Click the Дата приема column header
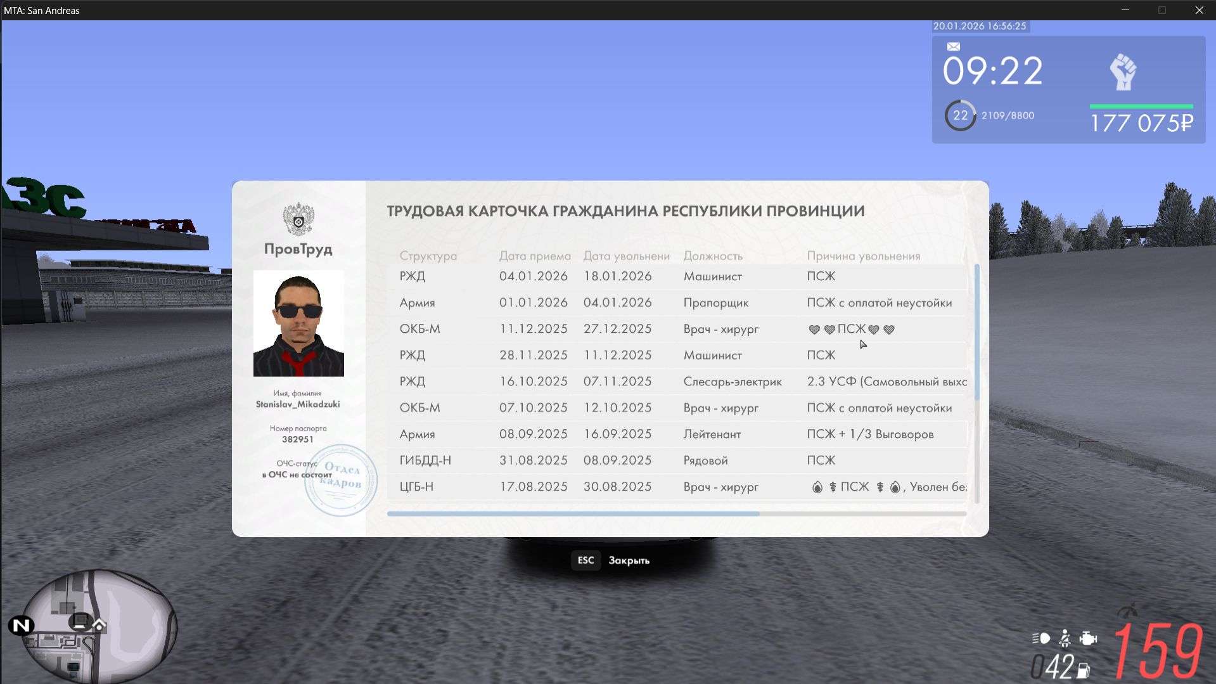This screenshot has height=684, width=1216. [534, 256]
